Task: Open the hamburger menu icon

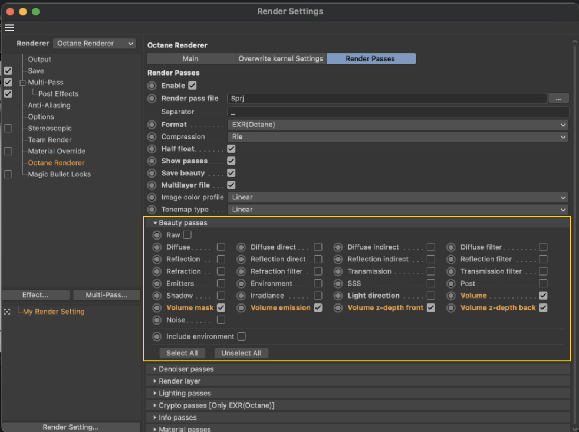Action: point(9,28)
